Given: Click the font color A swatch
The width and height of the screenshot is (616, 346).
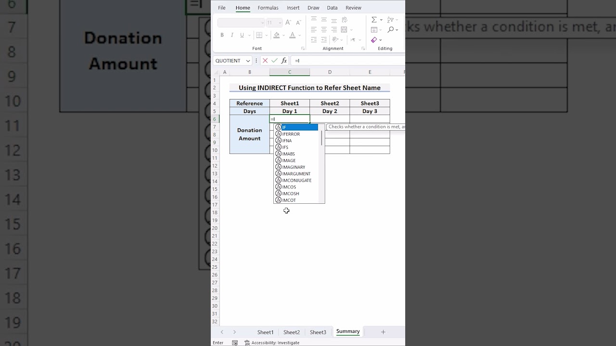Looking at the screenshot, I should pyautogui.click(x=292, y=35).
